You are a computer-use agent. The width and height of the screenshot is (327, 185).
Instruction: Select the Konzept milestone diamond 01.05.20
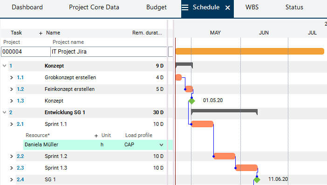click(x=191, y=101)
